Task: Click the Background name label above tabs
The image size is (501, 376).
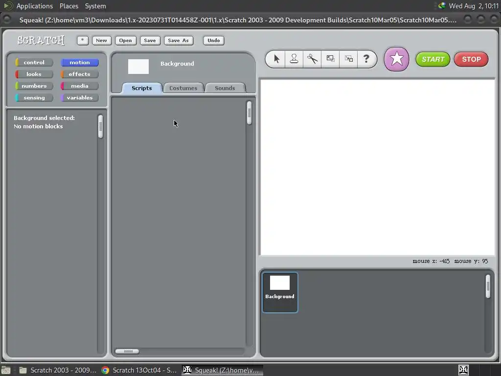Action: coord(177,64)
